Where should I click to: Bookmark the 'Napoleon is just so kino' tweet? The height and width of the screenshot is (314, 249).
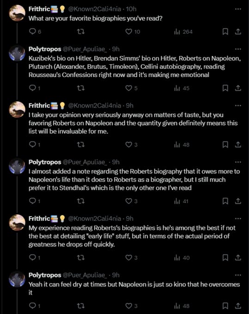(225, 306)
